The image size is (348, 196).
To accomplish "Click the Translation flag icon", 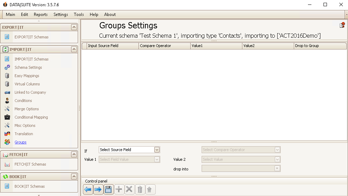I will coord(7,133).
